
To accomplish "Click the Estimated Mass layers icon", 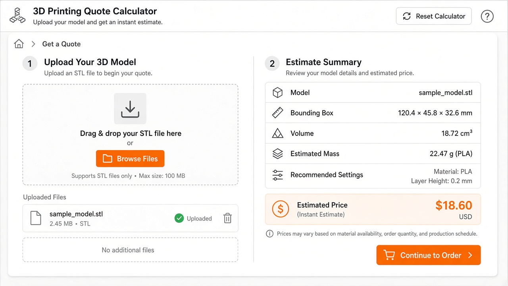I will pos(277,154).
